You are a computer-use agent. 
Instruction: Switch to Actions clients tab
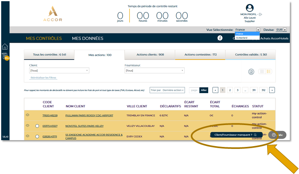point(150,55)
